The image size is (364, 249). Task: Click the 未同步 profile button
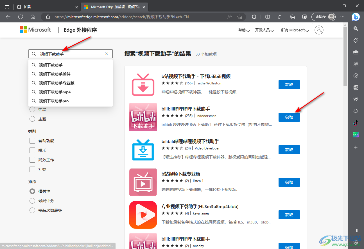(x=324, y=17)
